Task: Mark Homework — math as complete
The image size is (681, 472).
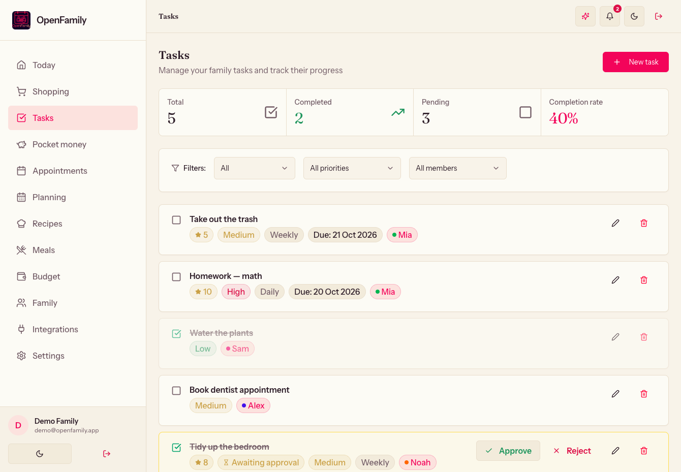Action: 176,277
